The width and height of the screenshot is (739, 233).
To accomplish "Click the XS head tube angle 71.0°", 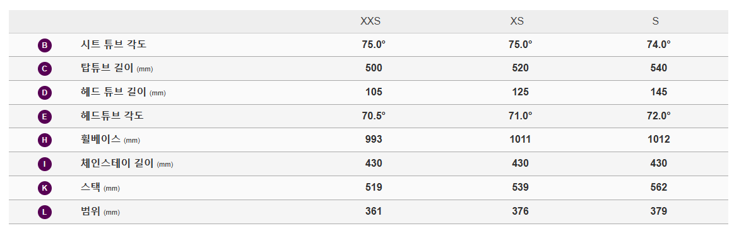I will [520, 116].
